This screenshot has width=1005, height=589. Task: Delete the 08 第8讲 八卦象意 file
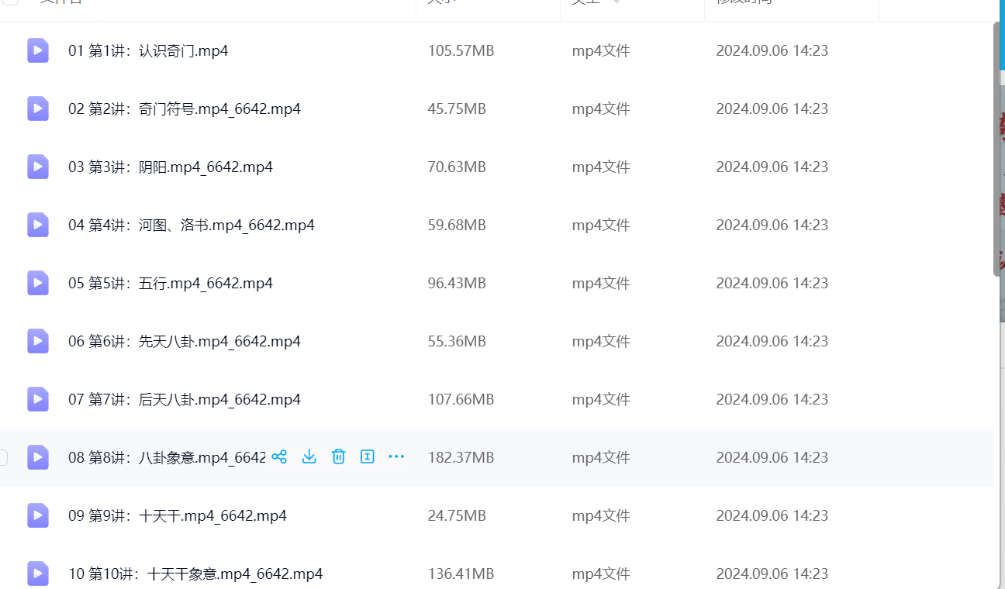[338, 457]
